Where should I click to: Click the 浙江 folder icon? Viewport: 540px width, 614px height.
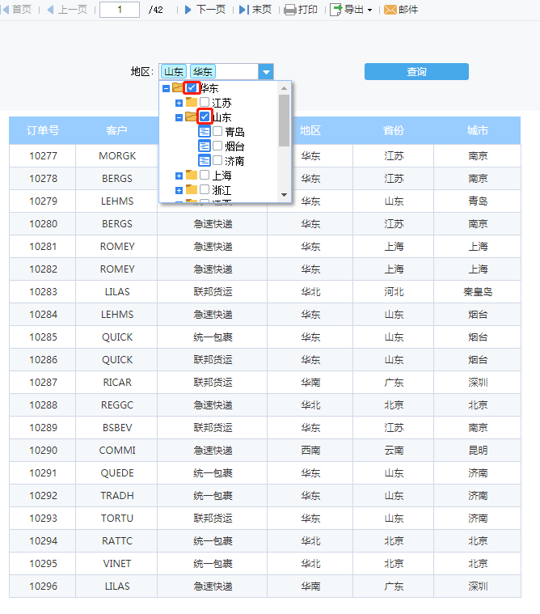(192, 189)
